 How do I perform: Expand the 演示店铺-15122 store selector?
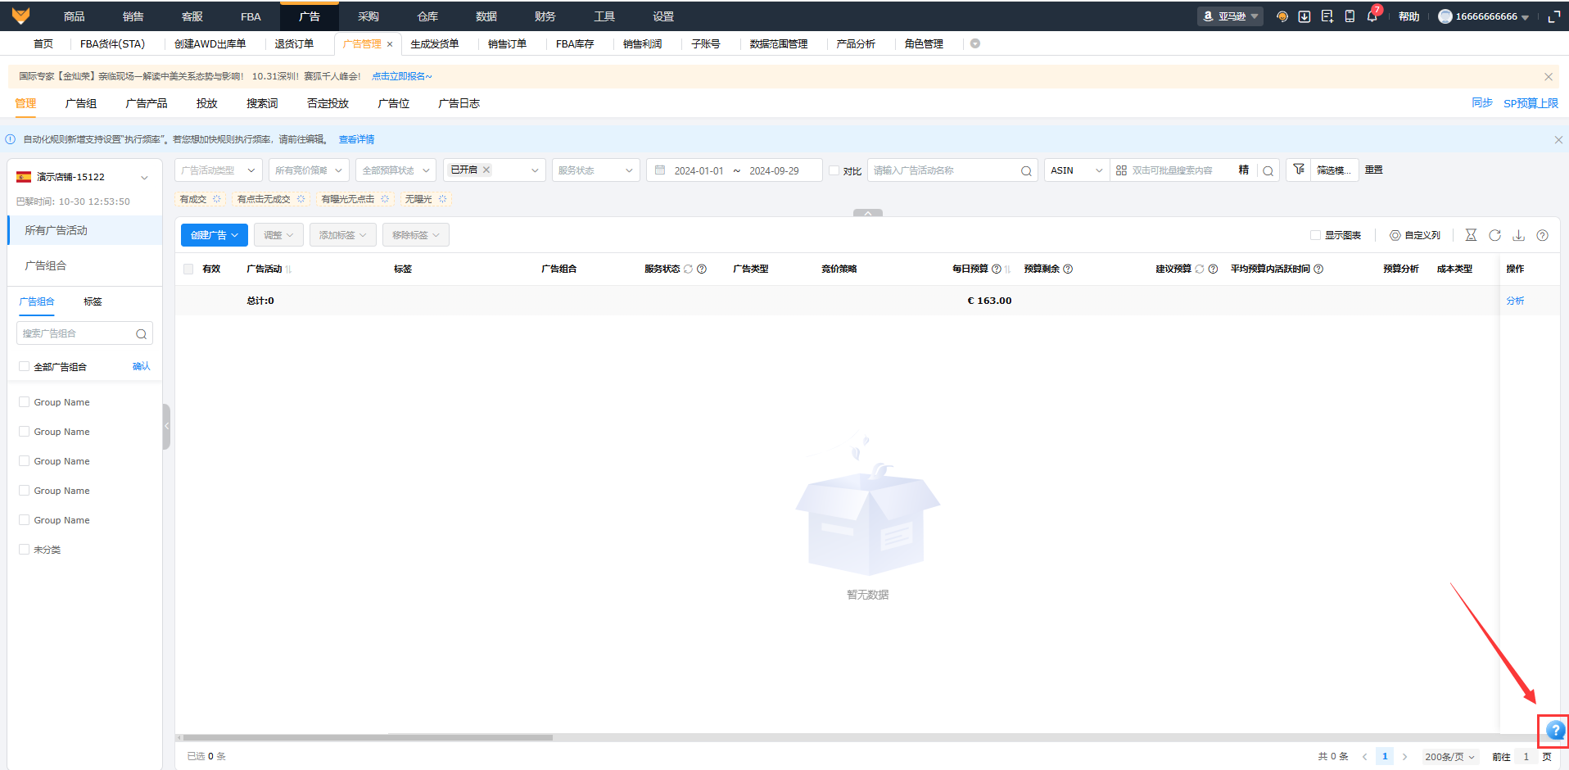coord(84,177)
